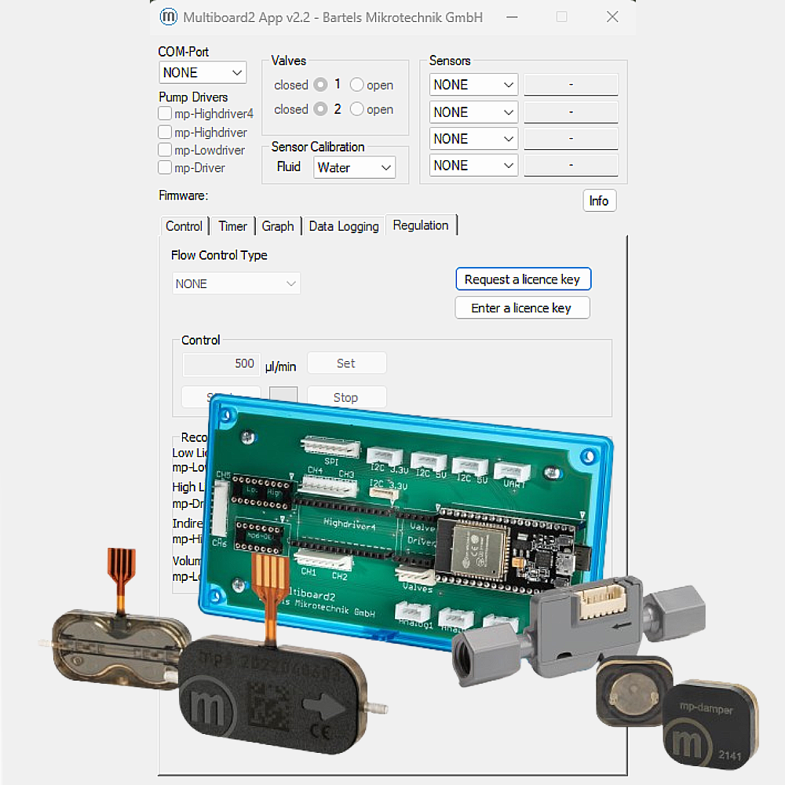The width and height of the screenshot is (785, 785).
Task: Open the Fluid calibration dropdown showing Water
Action: pyautogui.click(x=355, y=167)
